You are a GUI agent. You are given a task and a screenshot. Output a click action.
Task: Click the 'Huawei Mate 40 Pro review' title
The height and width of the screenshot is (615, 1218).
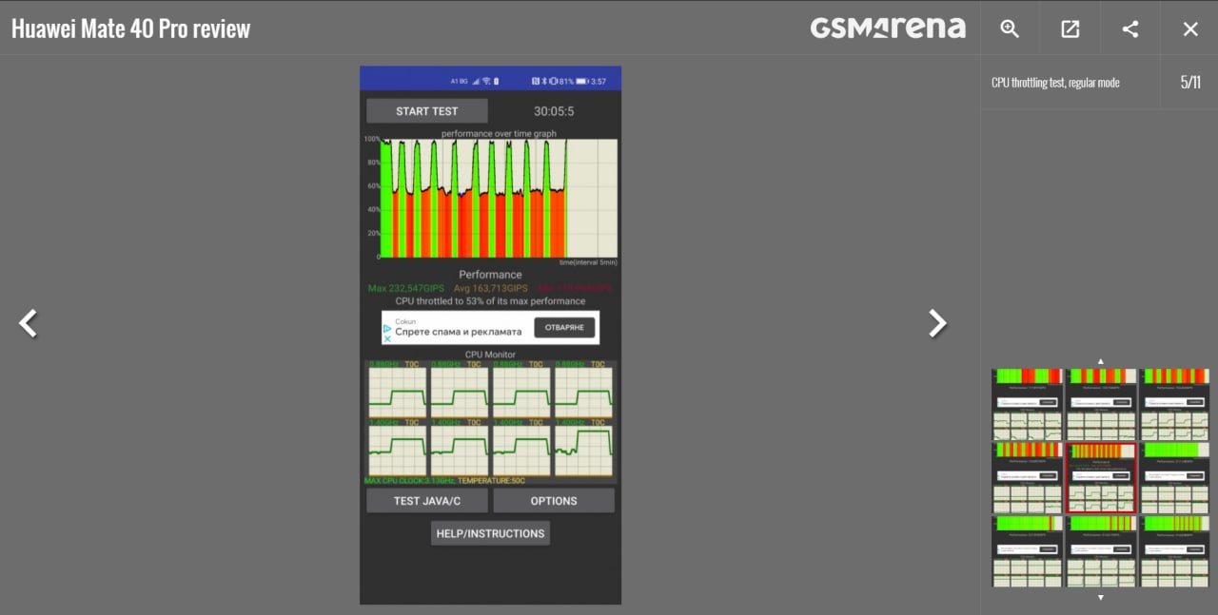pyautogui.click(x=130, y=29)
